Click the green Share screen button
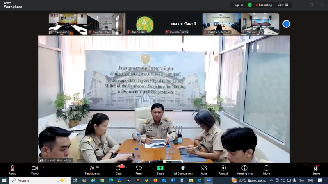Image resolution: width=328 pixels, height=184 pixels. click(160, 169)
